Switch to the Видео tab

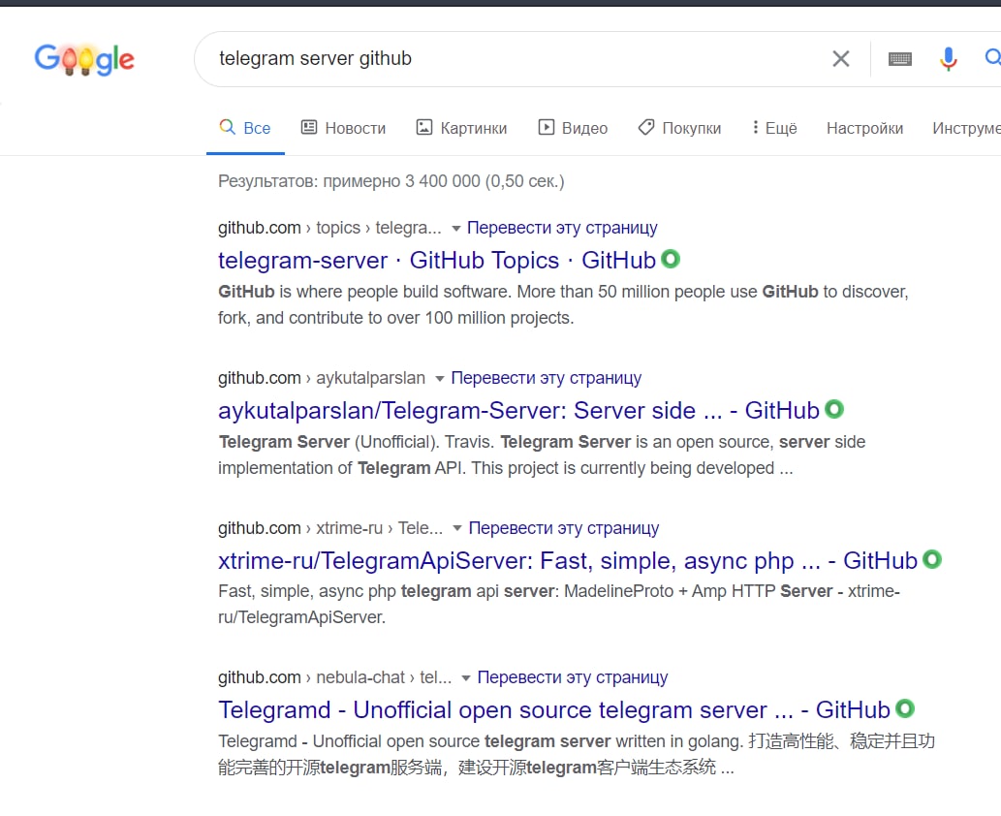573,128
